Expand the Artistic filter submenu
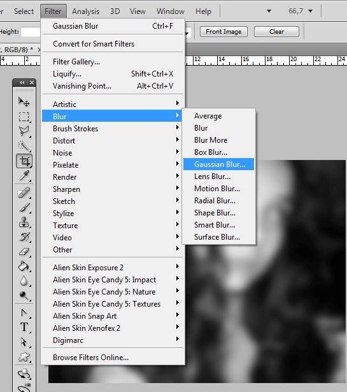 pyautogui.click(x=113, y=104)
